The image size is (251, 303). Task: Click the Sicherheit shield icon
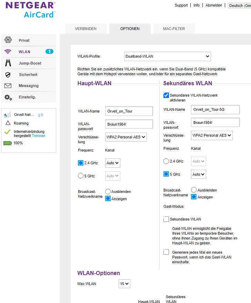coord(8,75)
